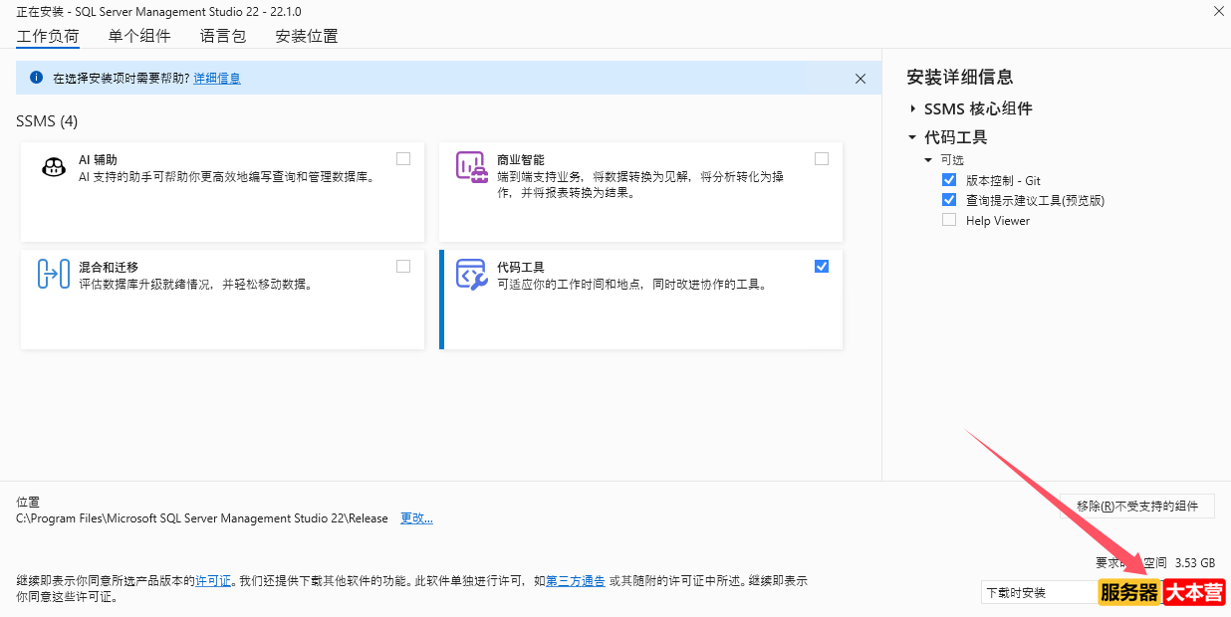Collapse the 代码工具 details section
This screenshot has width=1231, height=617.
pos(910,136)
